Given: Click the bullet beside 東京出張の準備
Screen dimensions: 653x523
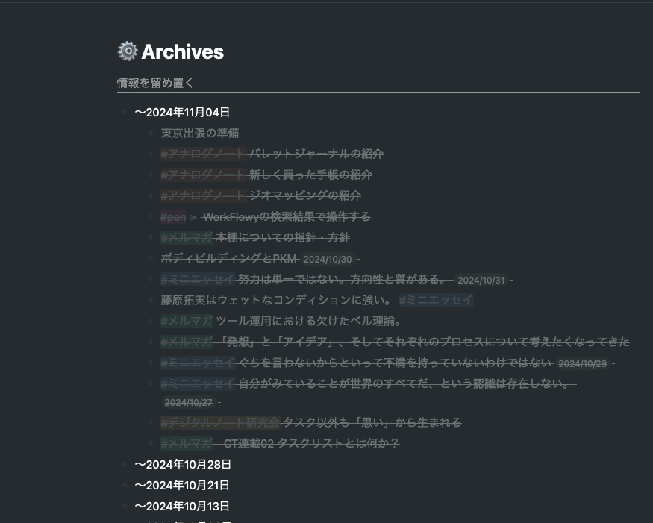Looking at the screenshot, I should pyautogui.click(x=151, y=133).
